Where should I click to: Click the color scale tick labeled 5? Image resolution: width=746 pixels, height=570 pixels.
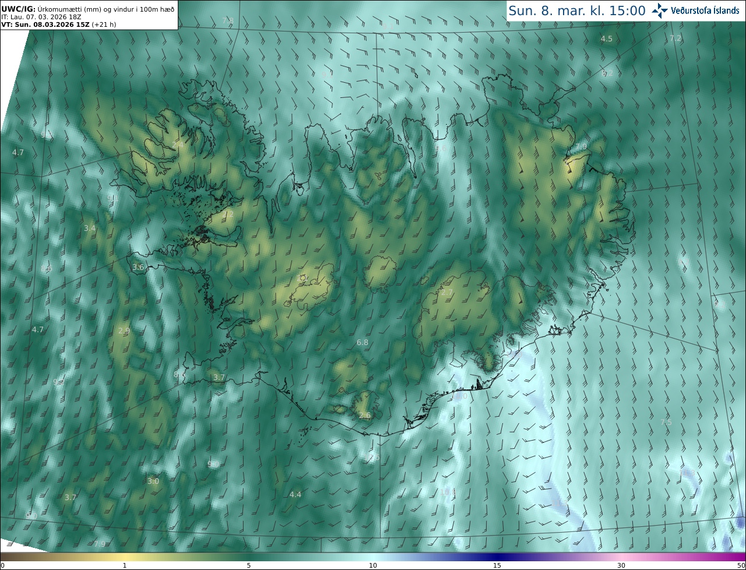pyautogui.click(x=249, y=565)
